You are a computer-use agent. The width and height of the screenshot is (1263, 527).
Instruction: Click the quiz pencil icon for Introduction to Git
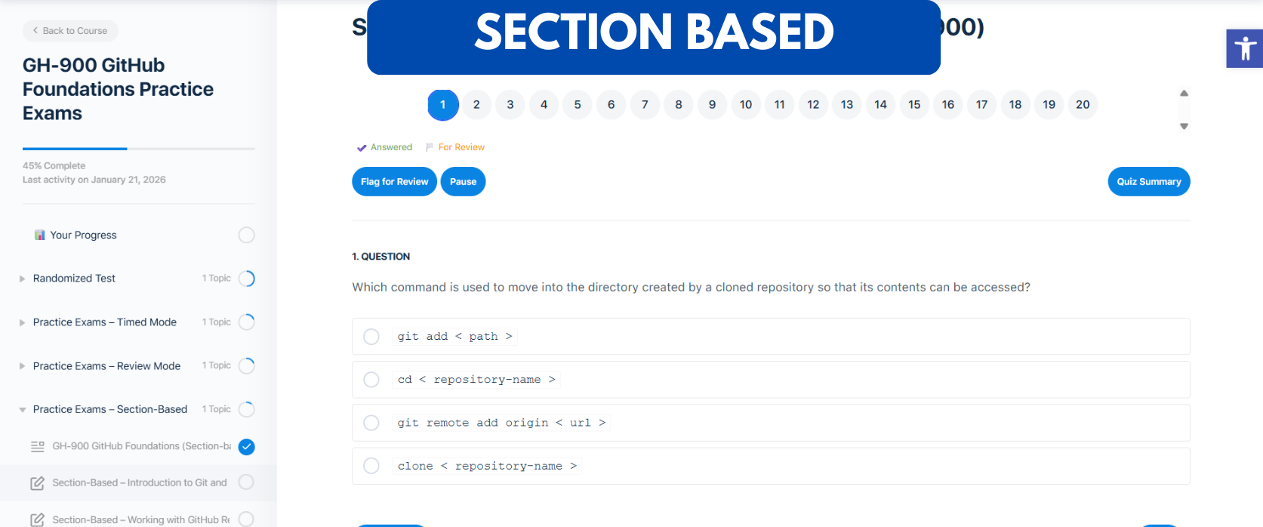pos(37,483)
